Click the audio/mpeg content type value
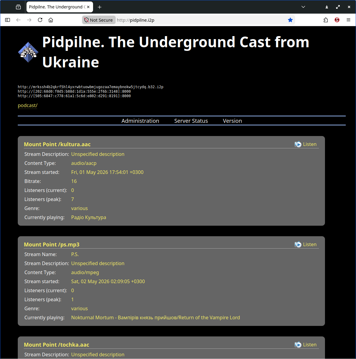The image size is (356, 359). pos(85,272)
